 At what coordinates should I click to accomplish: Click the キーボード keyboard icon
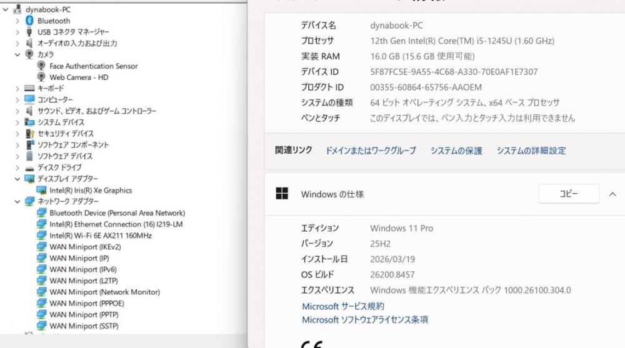[x=29, y=88]
